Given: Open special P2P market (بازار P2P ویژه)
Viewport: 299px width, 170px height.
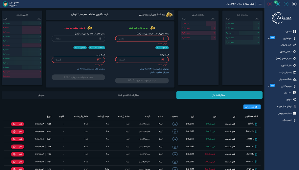Looking at the screenshot, I should (x=288, y=66).
